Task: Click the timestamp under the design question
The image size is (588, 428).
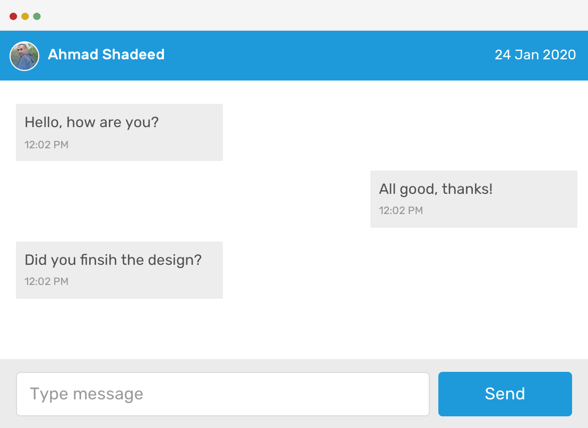Action: 47,281
